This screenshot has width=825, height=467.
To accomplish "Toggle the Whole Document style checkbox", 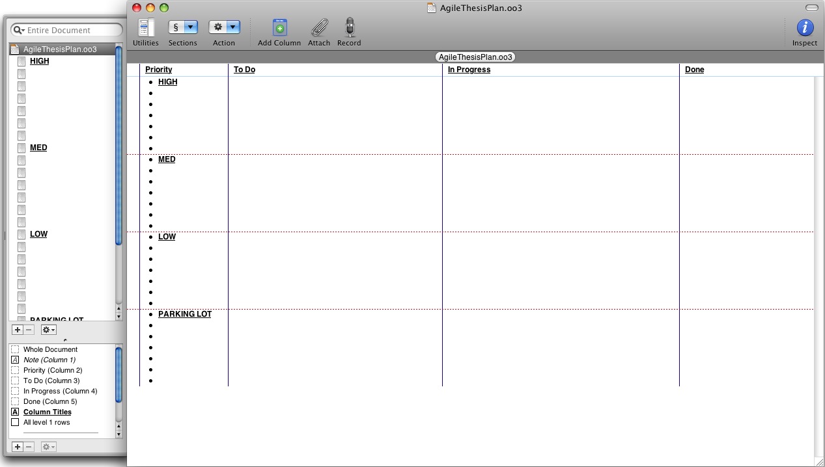I will (x=15, y=349).
